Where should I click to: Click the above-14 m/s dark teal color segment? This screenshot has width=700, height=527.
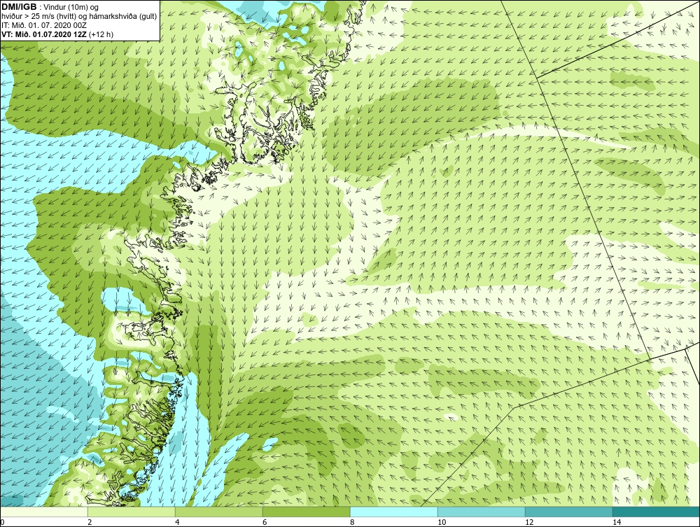[x=657, y=512]
